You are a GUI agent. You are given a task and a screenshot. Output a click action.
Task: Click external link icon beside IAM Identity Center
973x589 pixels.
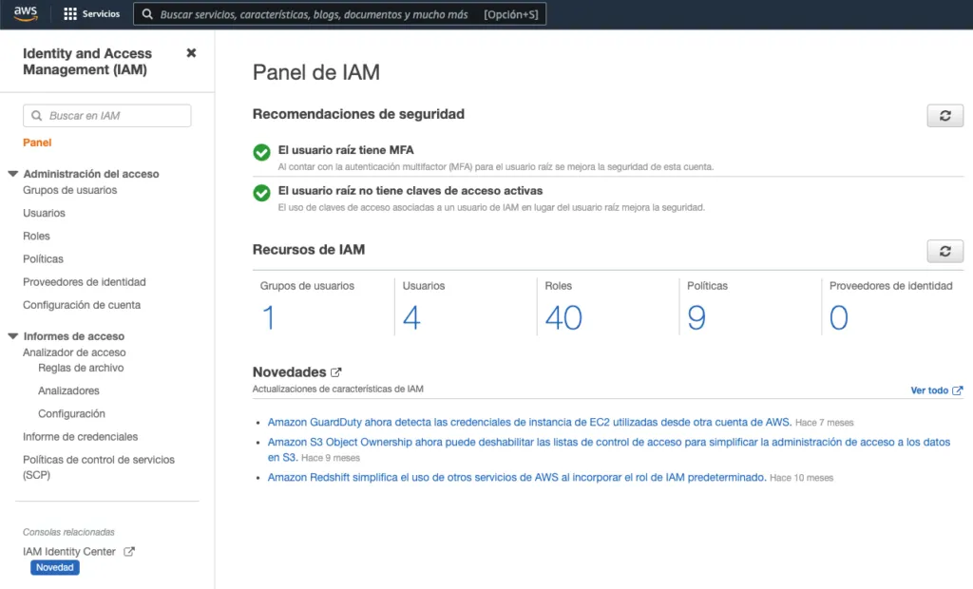(x=129, y=551)
